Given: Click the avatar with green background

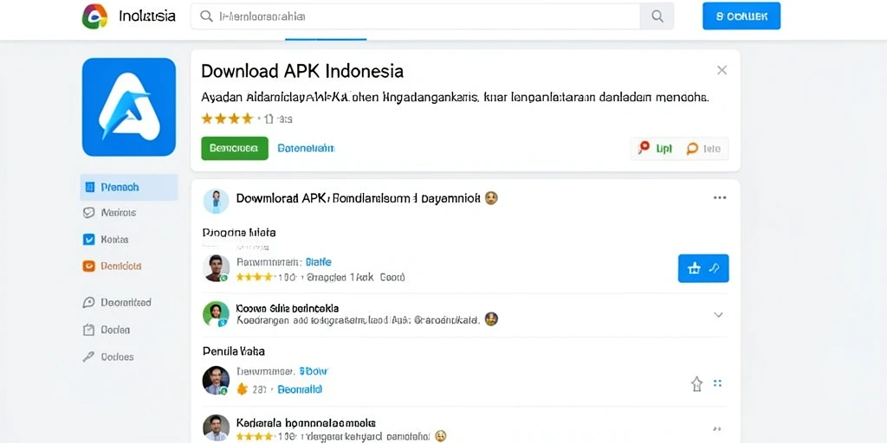Looking at the screenshot, I should [216, 314].
